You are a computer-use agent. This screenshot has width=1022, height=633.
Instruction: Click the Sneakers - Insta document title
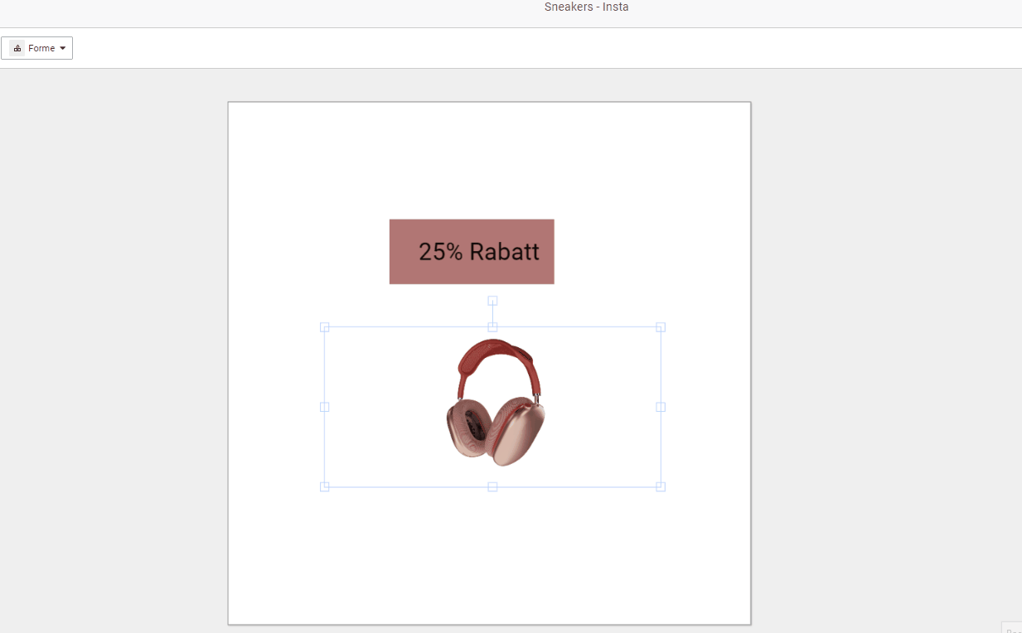click(x=587, y=7)
